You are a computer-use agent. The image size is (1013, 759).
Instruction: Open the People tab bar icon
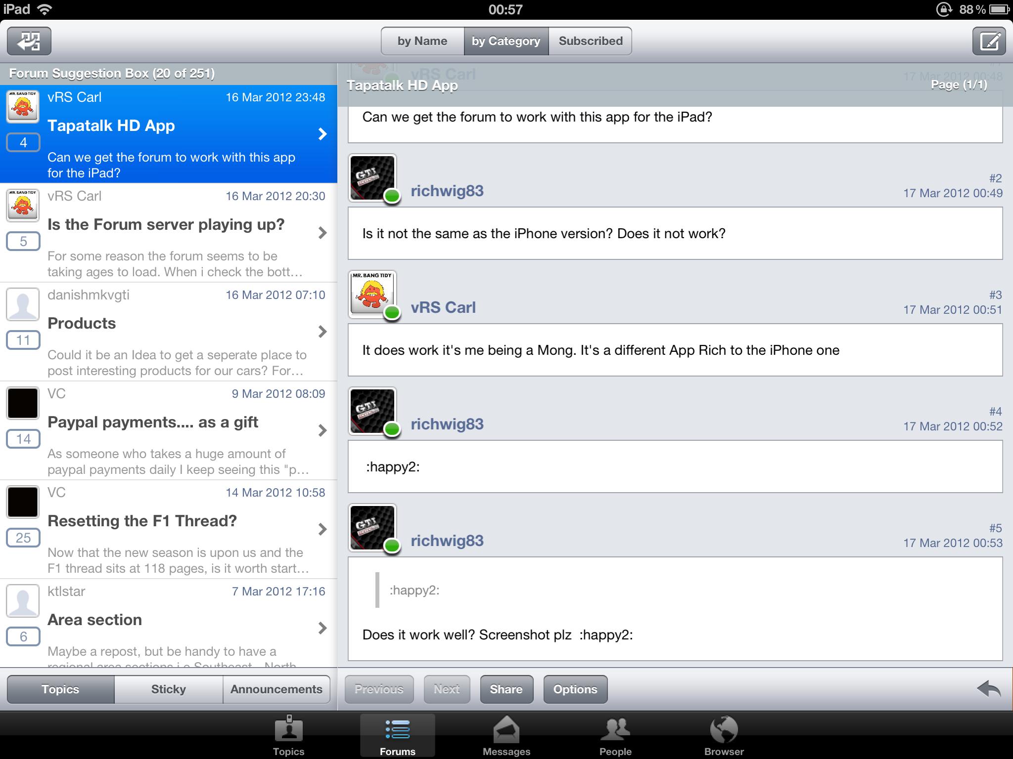(x=615, y=735)
